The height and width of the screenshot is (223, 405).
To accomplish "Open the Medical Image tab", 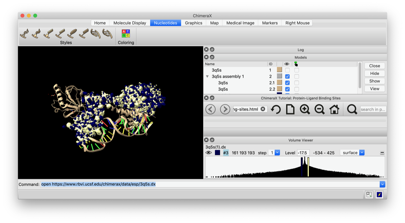I will coord(240,23).
